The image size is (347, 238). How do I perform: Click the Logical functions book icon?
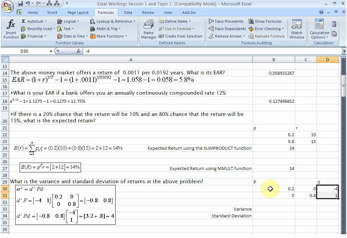point(60,21)
